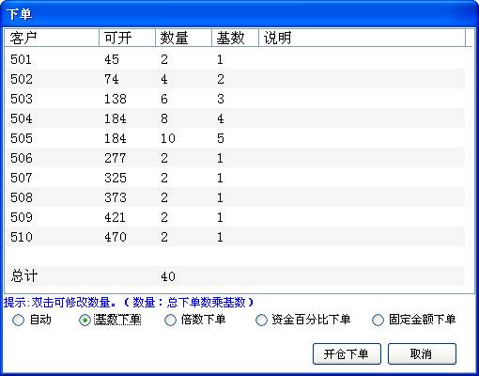Image resolution: width=479 pixels, height=376 pixels.
Task: Click the 数量 column header
Action: pyautogui.click(x=183, y=38)
